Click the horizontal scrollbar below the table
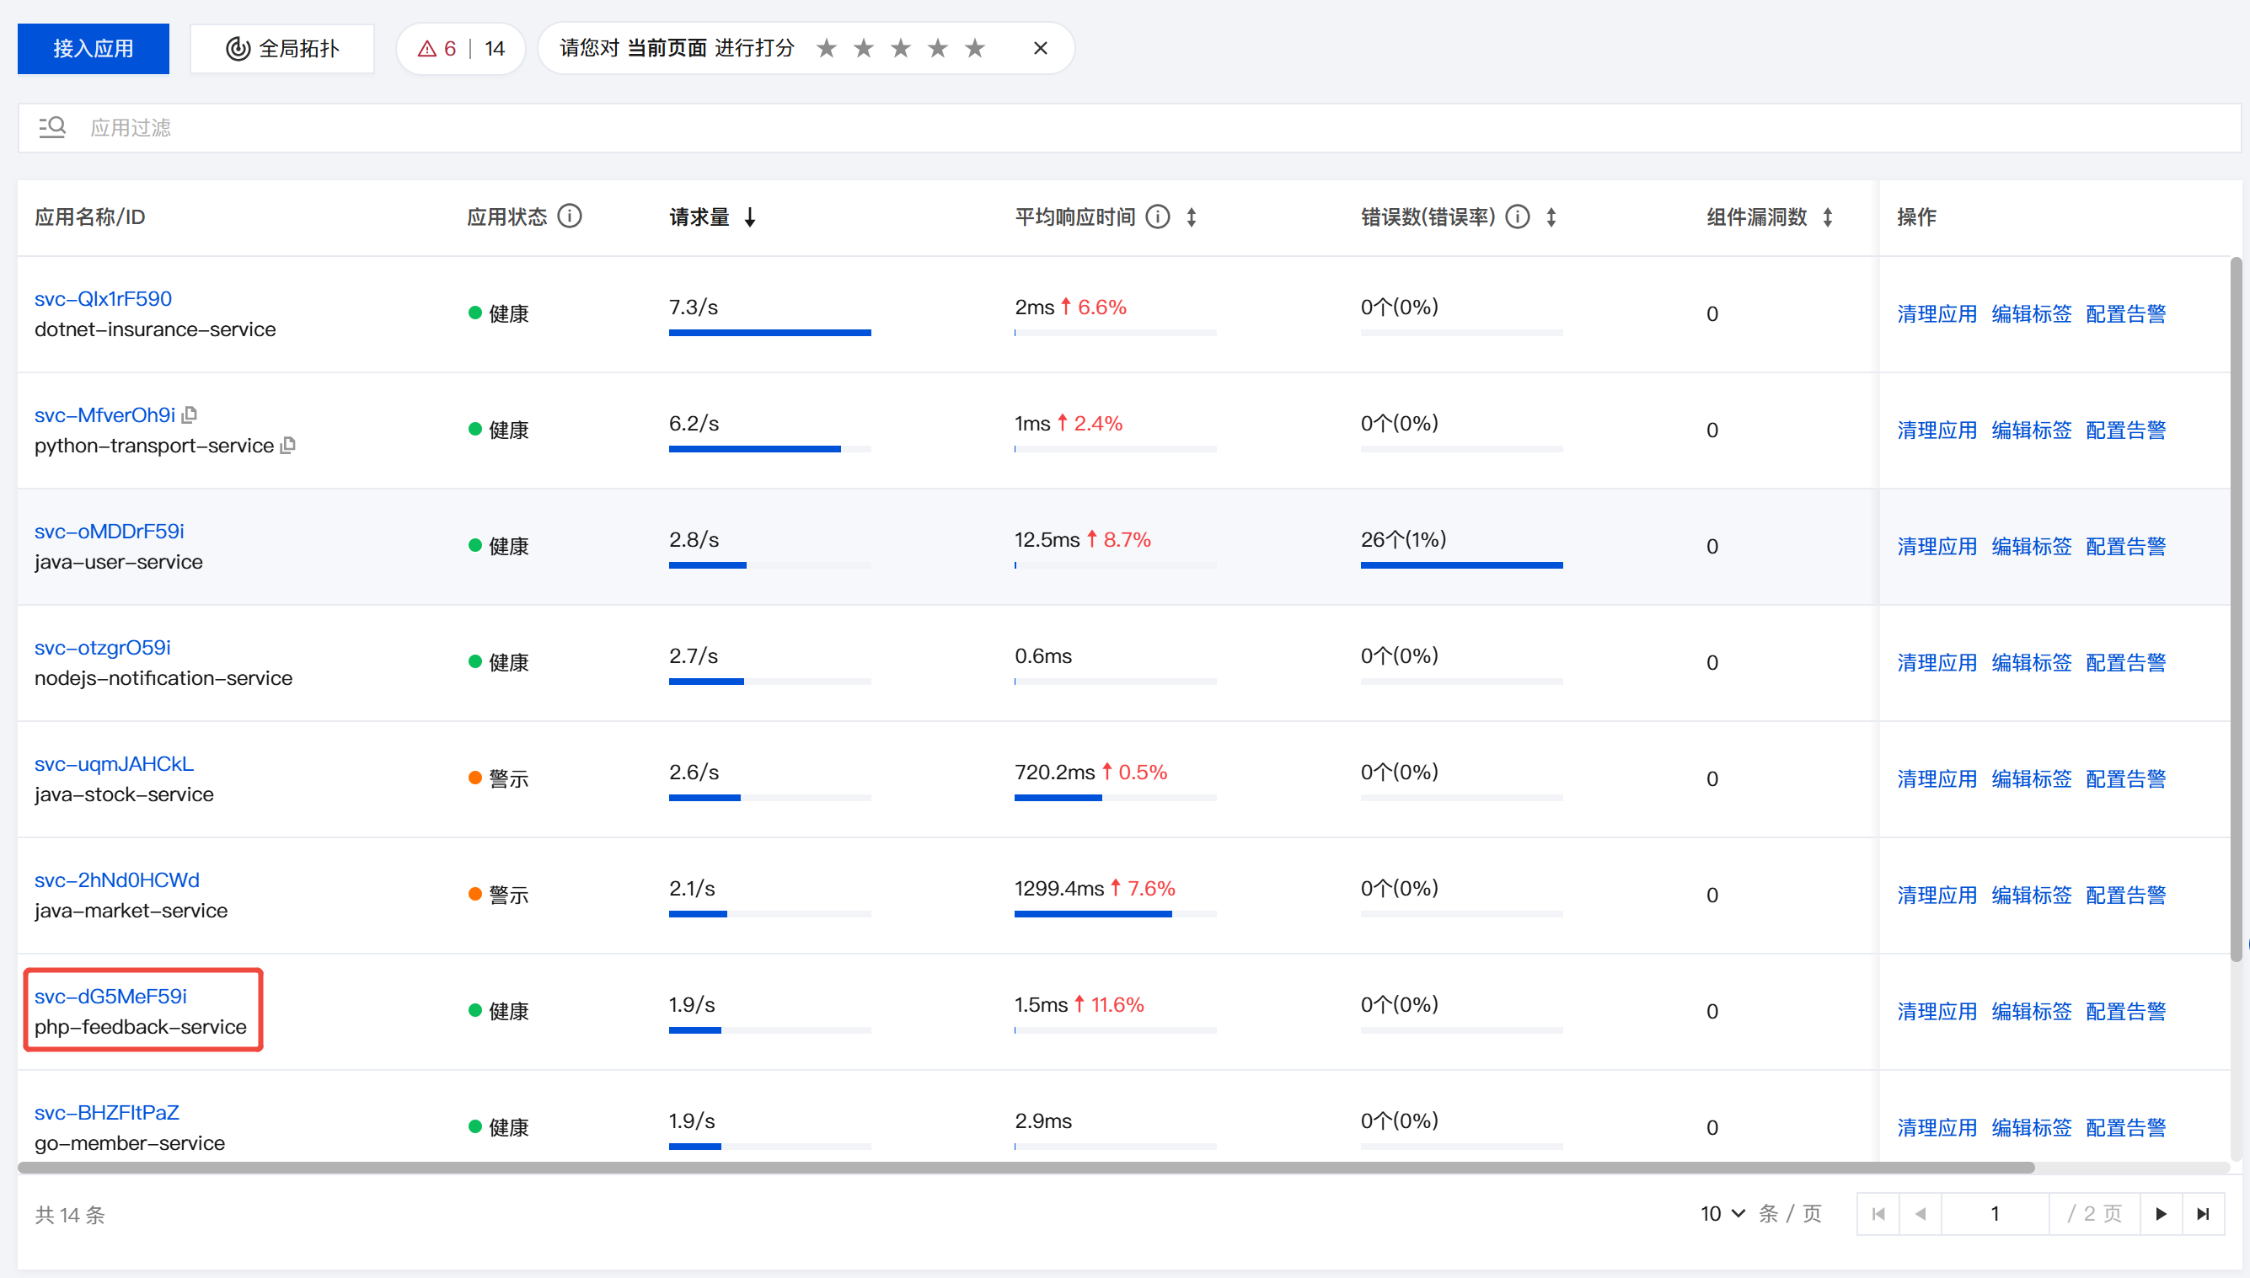This screenshot has height=1278, width=2250. (1026, 1168)
